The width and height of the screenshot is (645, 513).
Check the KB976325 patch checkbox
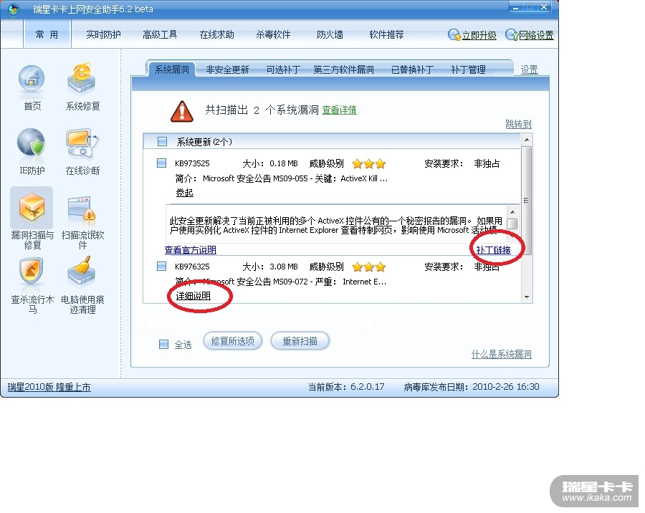(162, 267)
